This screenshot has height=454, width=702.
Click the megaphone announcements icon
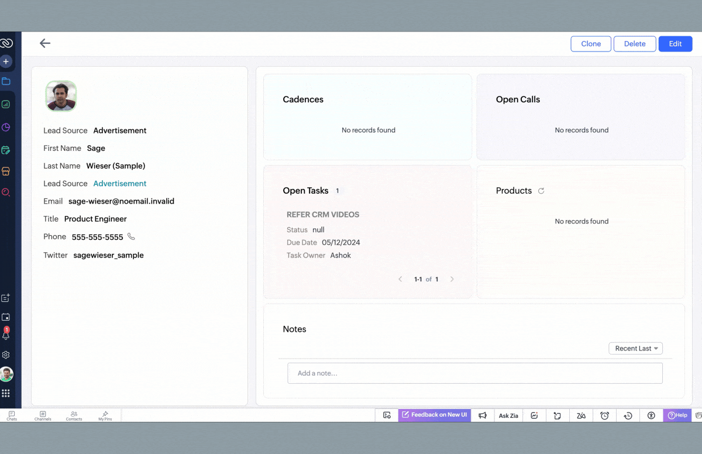[x=483, y=415]
